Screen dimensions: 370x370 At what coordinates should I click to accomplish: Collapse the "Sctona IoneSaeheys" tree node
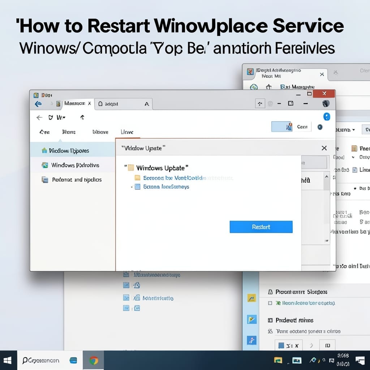[x=132, y=187]
